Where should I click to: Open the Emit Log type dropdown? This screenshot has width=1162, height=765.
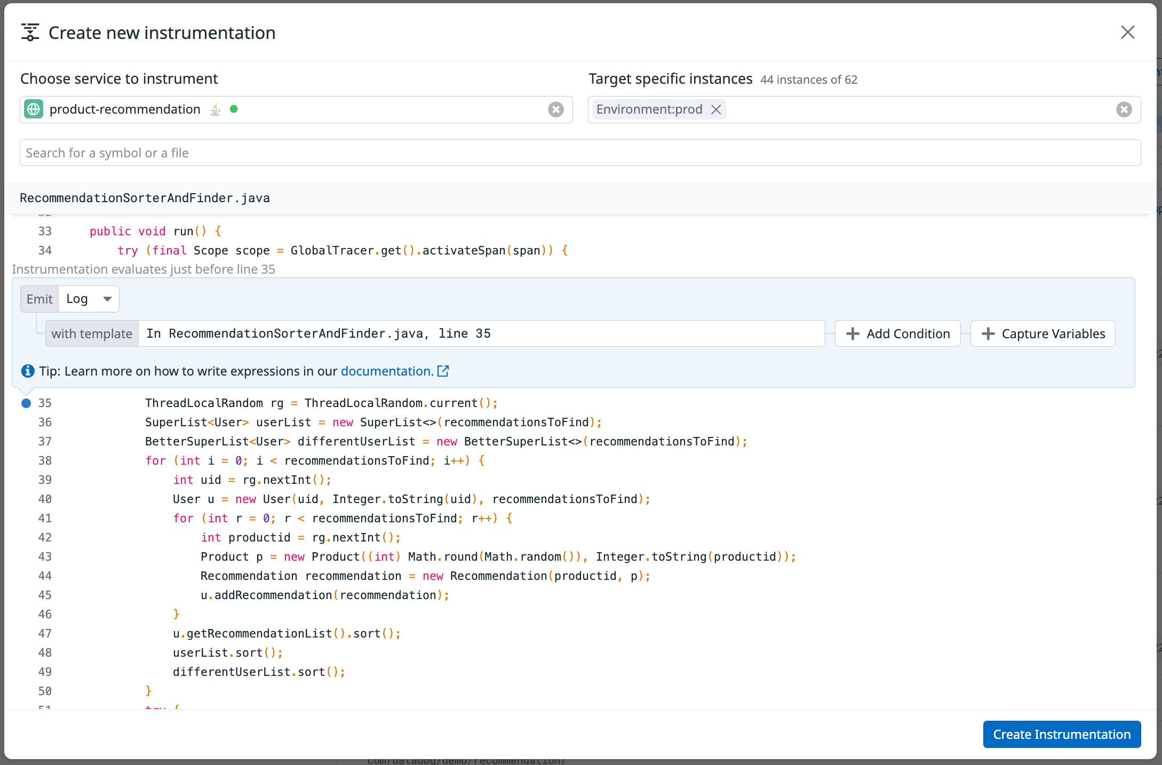(89, 299)
